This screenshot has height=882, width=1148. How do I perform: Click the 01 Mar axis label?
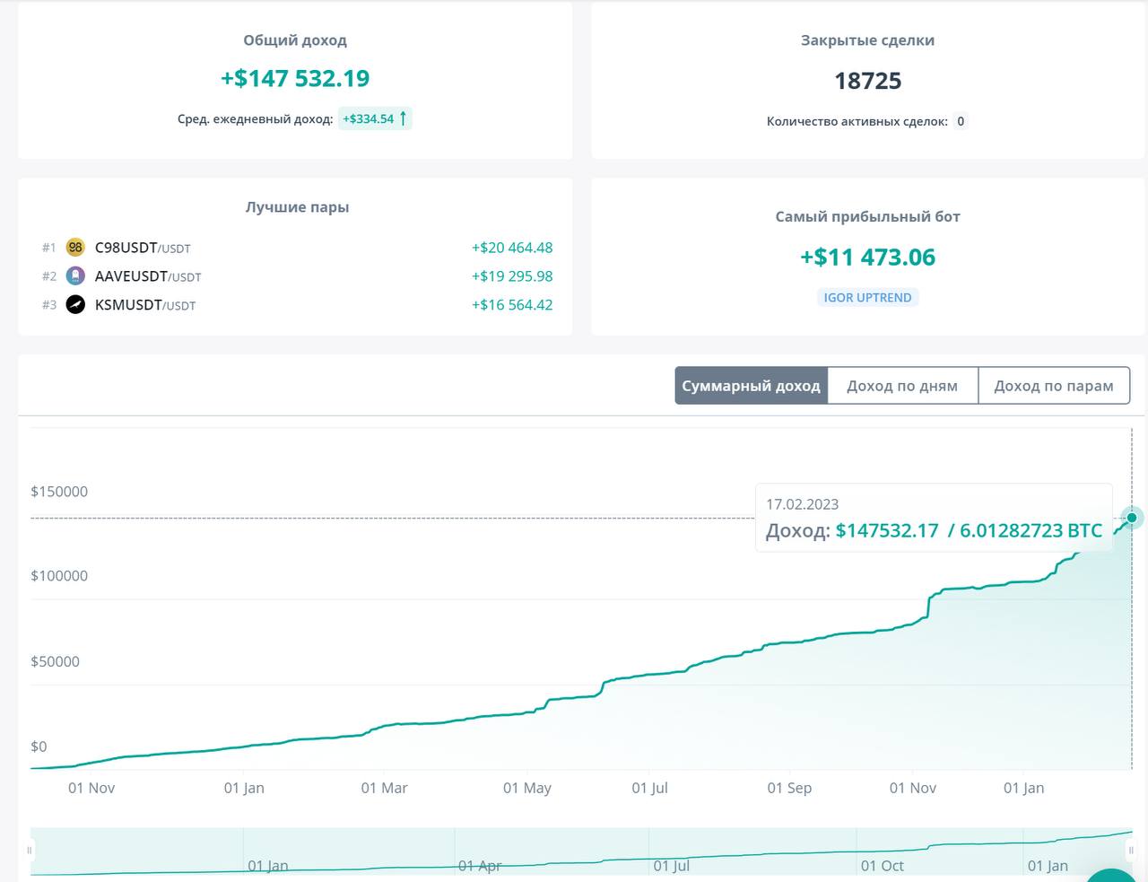click(384, 788)
